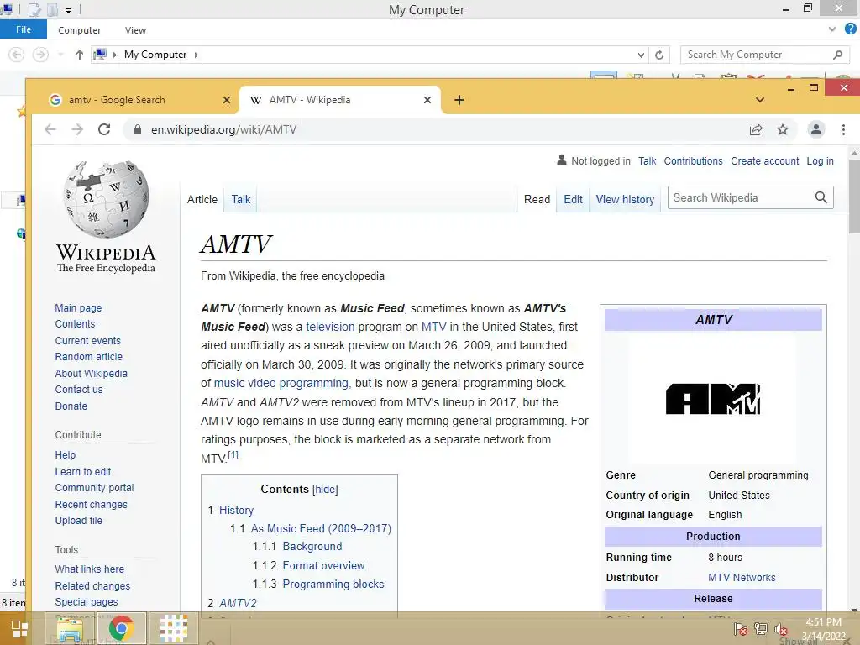
Task: Click the Action Center flag tray icon
Action: 741,630
